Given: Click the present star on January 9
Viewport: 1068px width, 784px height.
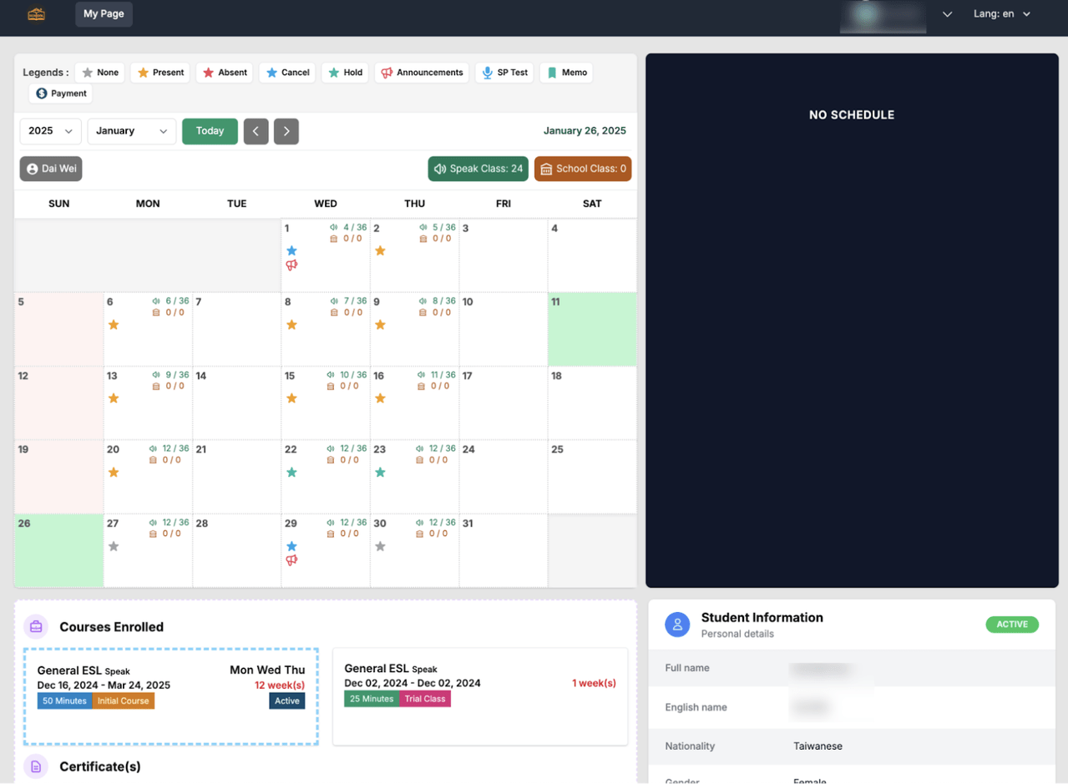Looking at the screenshot, I should (x=380, y=325).
